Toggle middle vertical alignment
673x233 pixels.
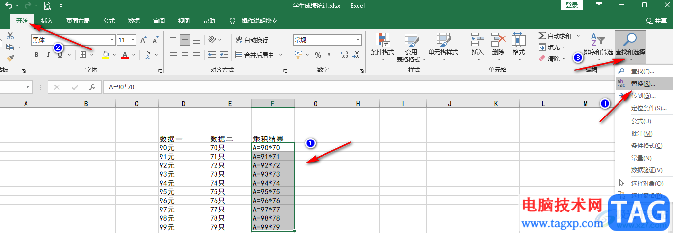click(x=185, y=40)
